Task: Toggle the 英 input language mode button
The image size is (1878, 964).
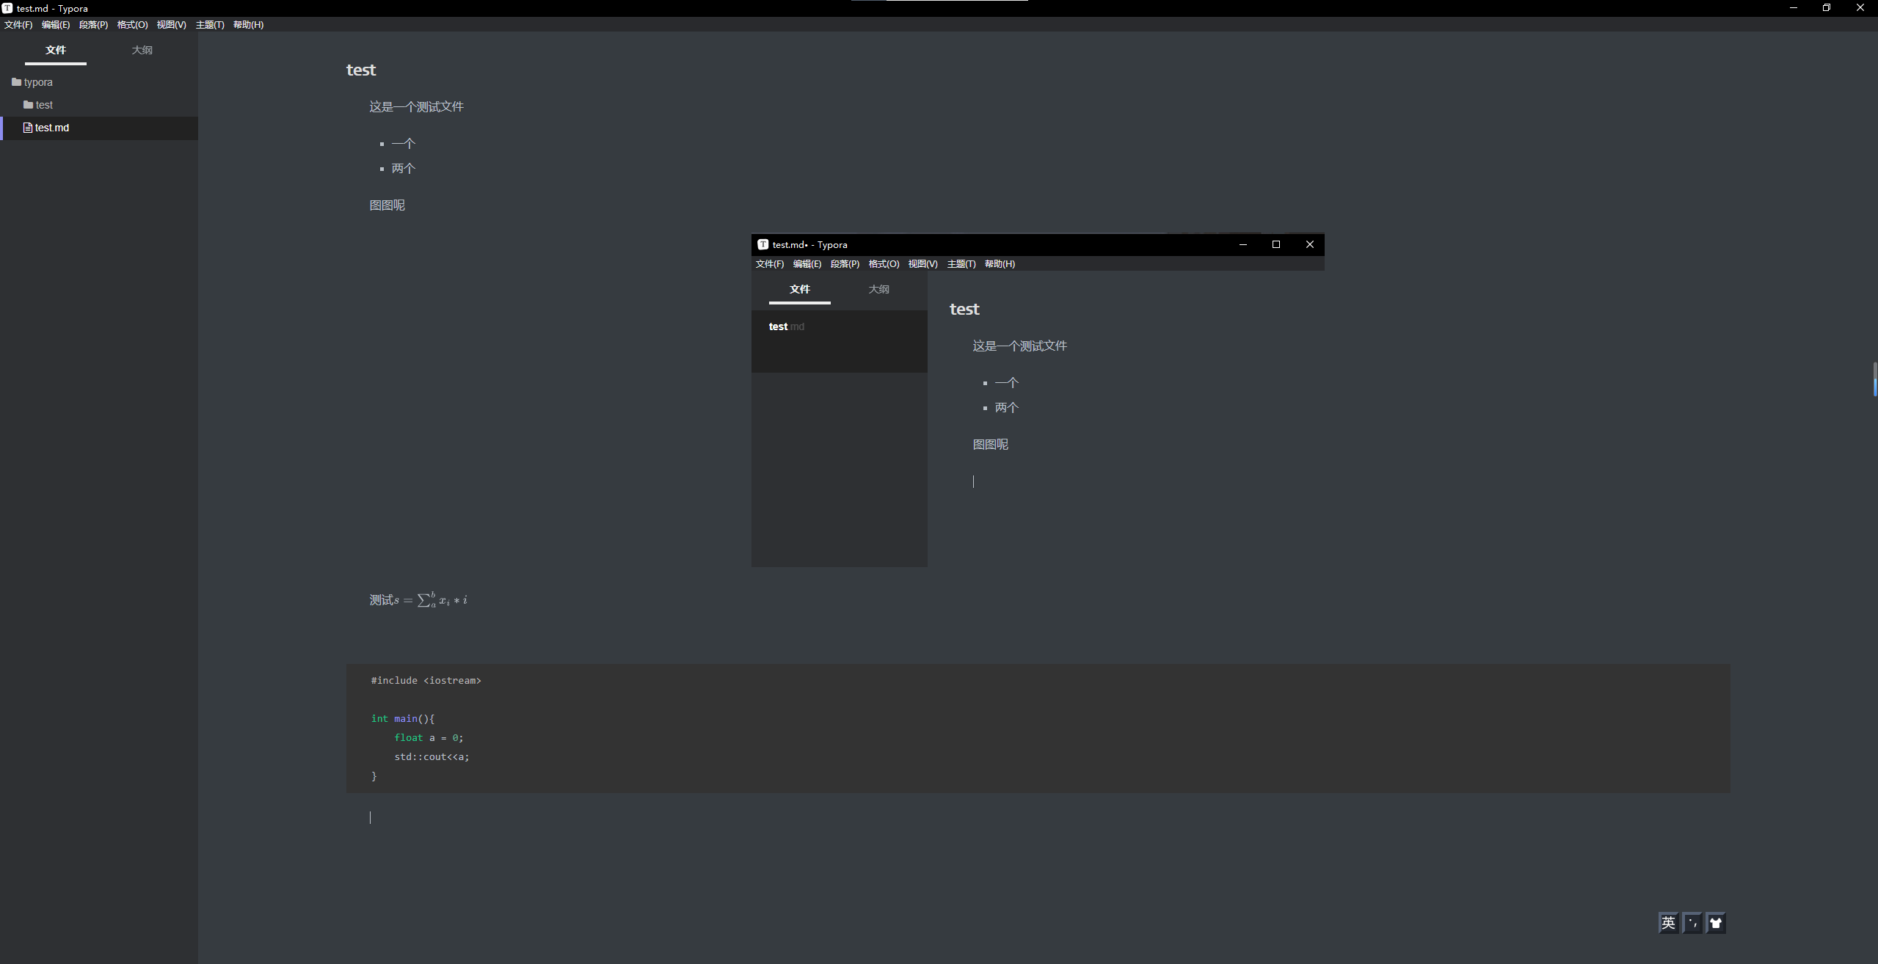Action: click(1668, 923)
